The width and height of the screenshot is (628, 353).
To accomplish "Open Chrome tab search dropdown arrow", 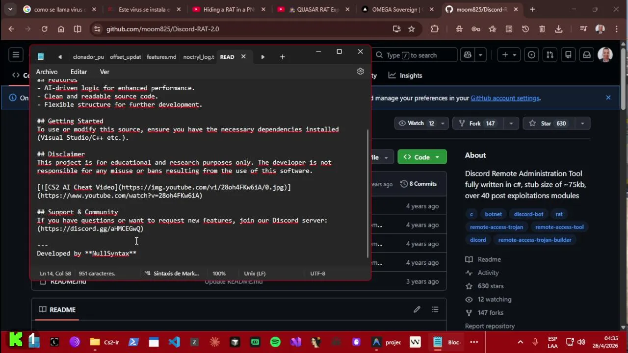I will click(10, 9).
